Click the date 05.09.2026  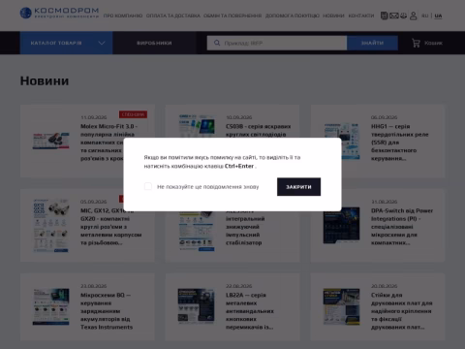93,202
